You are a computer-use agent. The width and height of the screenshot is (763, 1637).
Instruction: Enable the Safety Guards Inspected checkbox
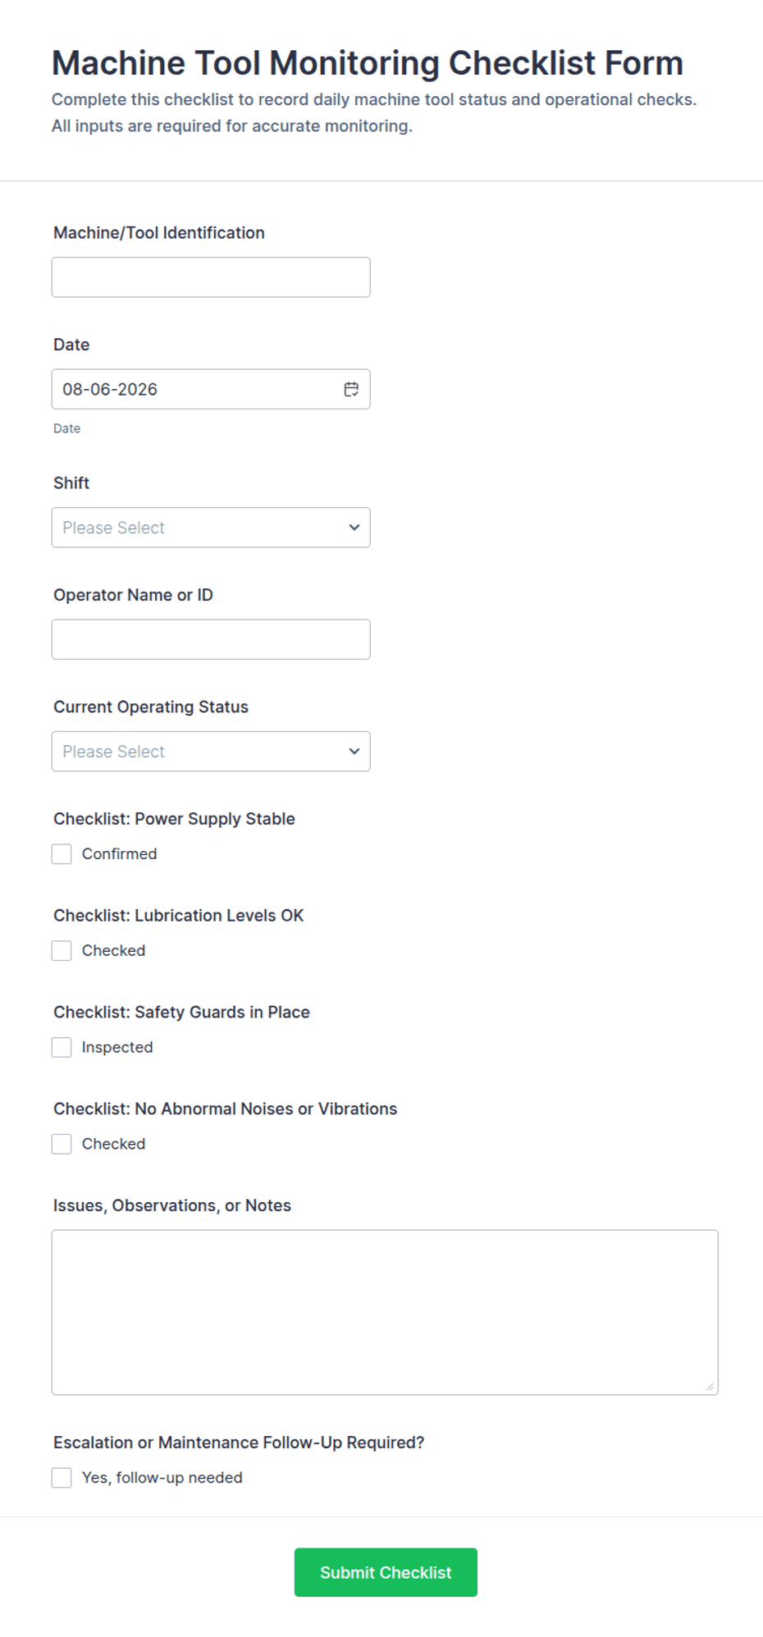[x=62, y=1048]
